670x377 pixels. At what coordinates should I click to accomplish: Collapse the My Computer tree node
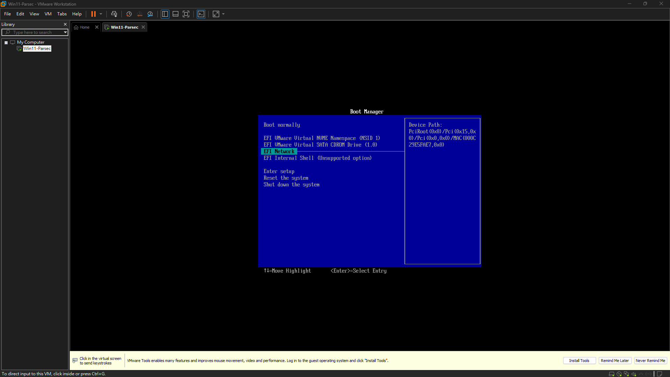(6, 43)
